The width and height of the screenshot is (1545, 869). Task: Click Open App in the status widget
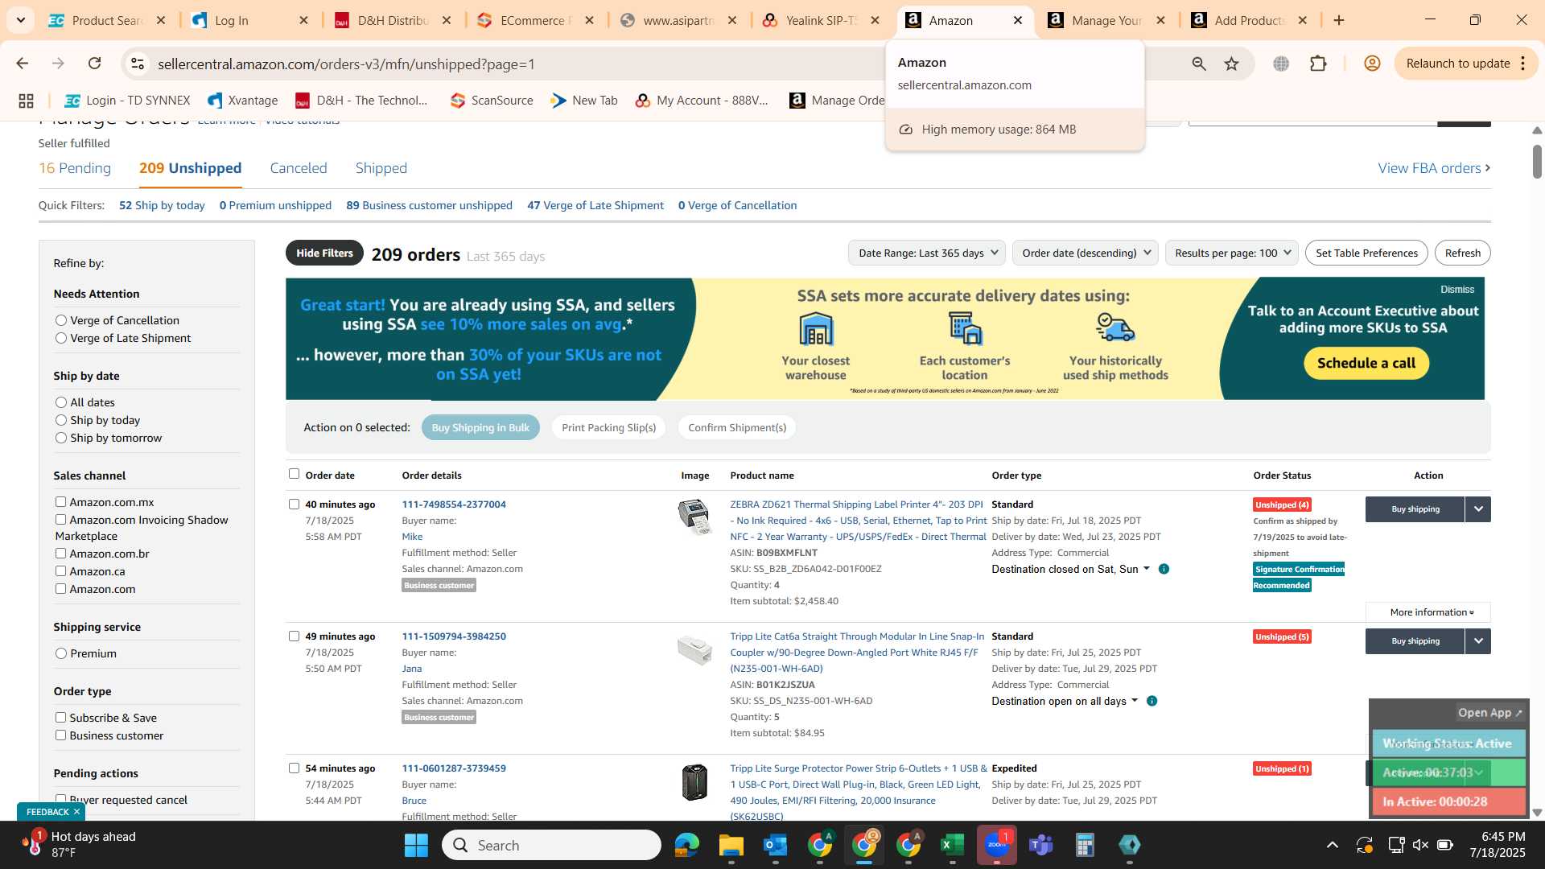click(x=1490, y=713)
